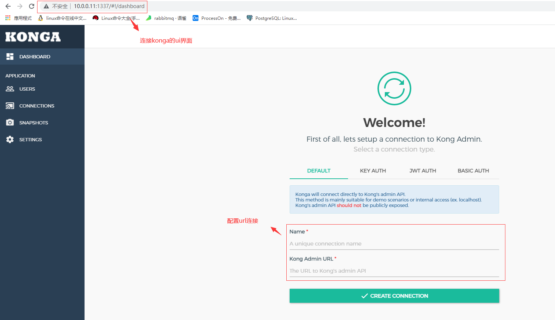Open the SETTINGS menu item

point(42,139)
